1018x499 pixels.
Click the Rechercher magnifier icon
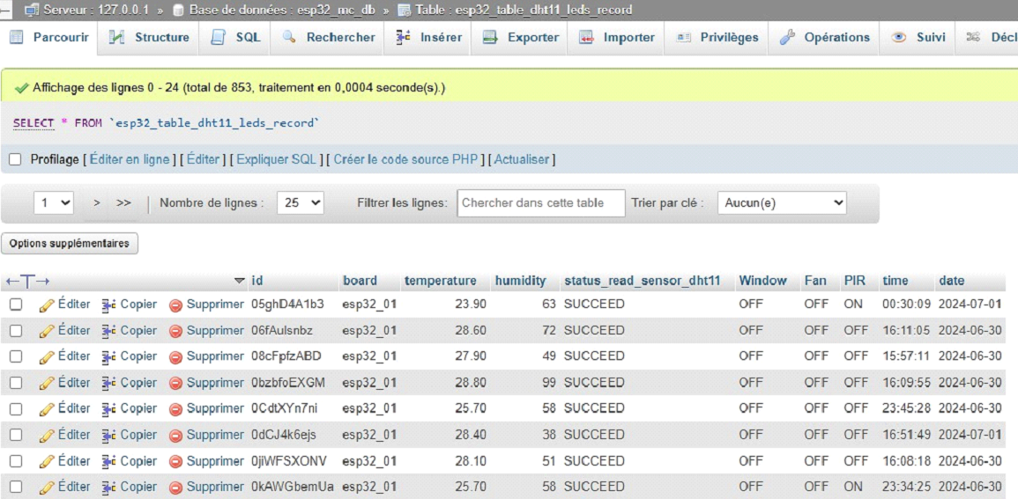289,37
